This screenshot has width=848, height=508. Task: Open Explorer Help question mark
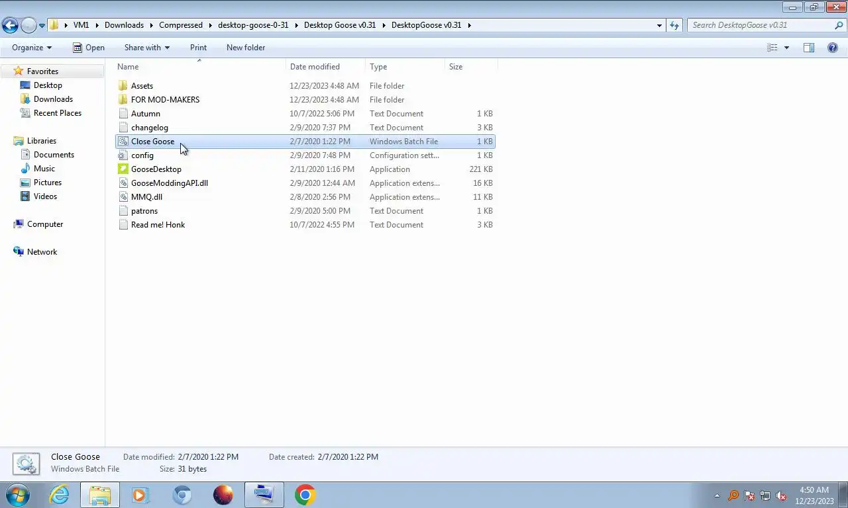pyautogui.click(x=833, y=48)
